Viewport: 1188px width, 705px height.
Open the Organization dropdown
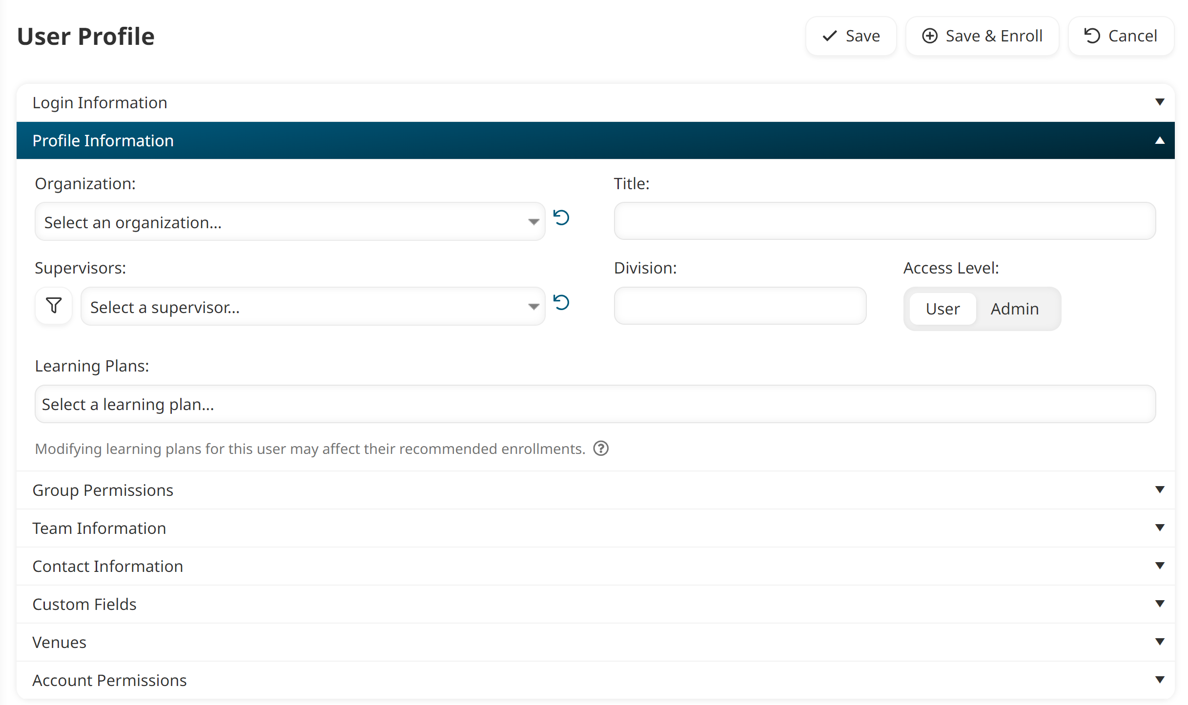tap(290, 222)
